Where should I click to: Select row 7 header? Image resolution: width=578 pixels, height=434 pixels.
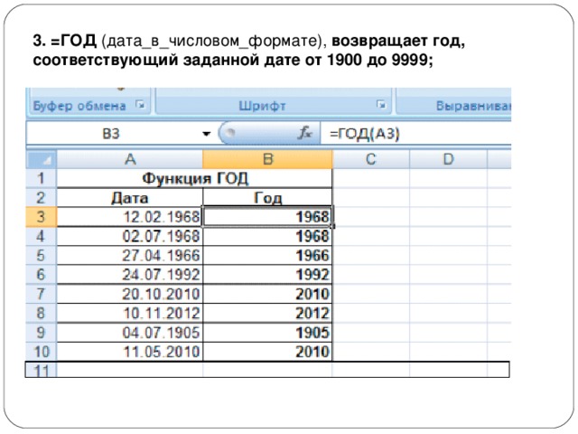41,294
